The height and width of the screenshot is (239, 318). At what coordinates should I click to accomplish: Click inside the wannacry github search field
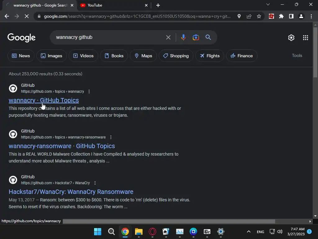pyautogui.click(x=110, y=37)
